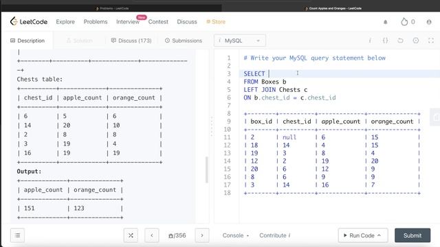Click the side feedback icon at the editor edge
This screenshot has width=440, height=247.
click(435, 117)
